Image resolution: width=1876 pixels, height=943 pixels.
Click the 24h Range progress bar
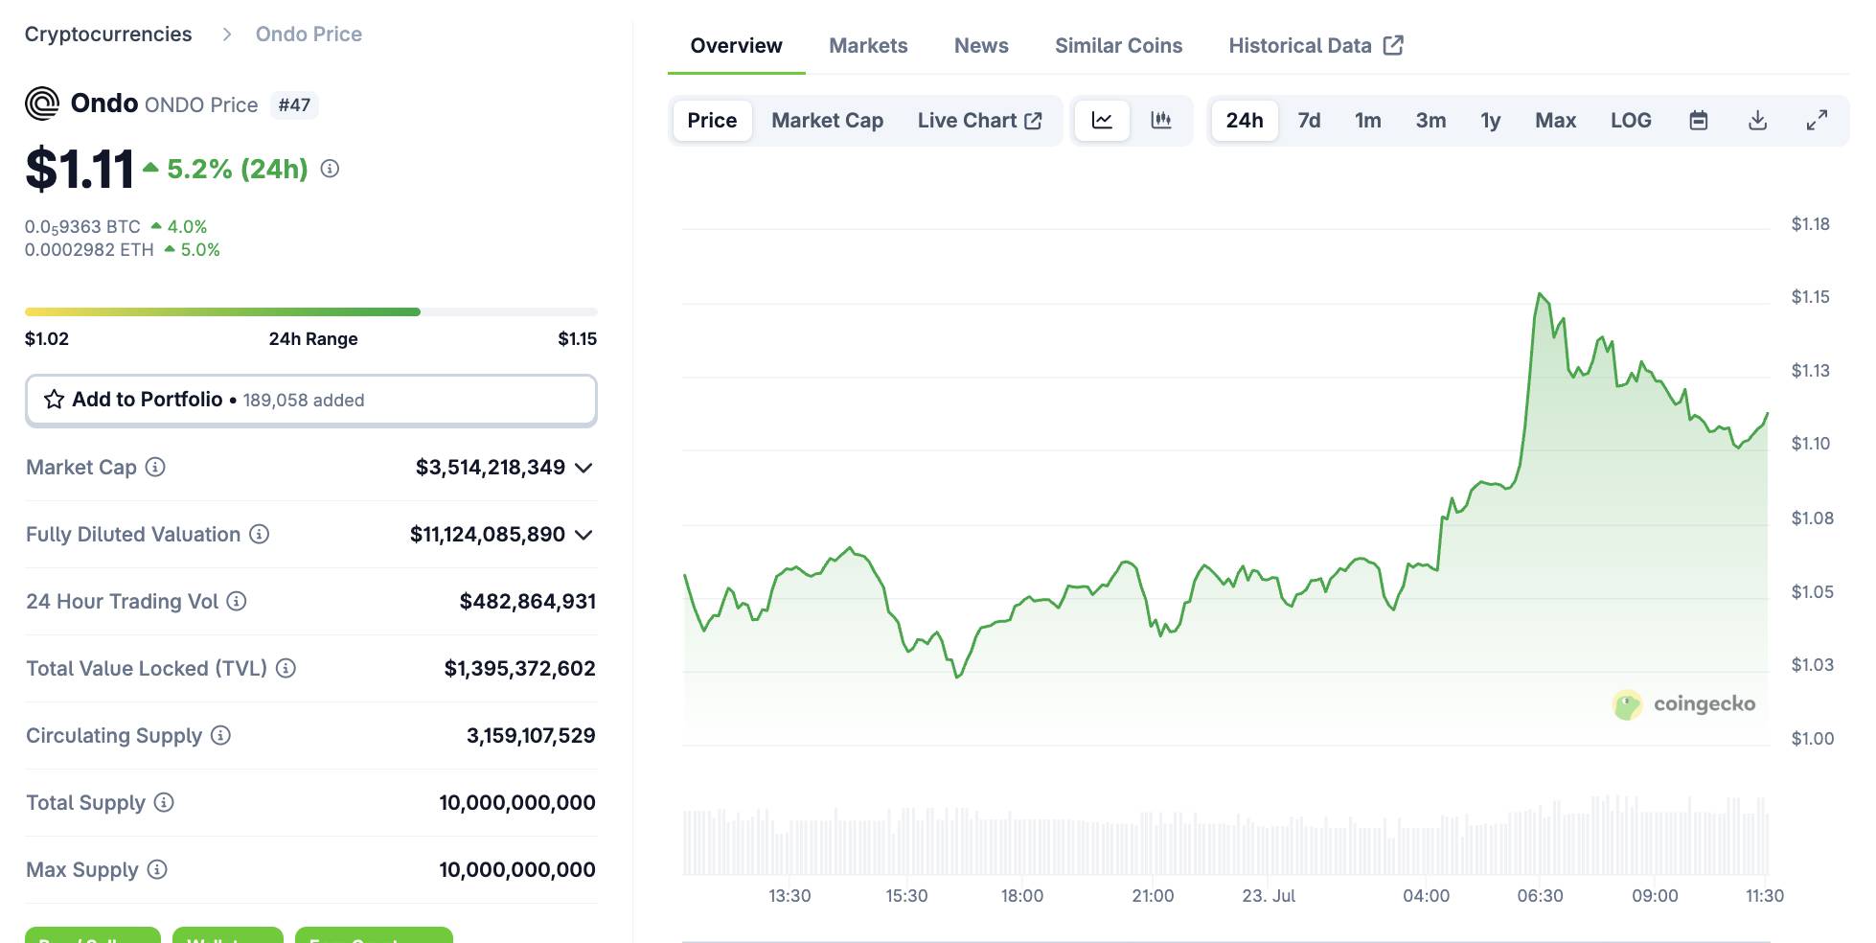click(x=311, y=311)
